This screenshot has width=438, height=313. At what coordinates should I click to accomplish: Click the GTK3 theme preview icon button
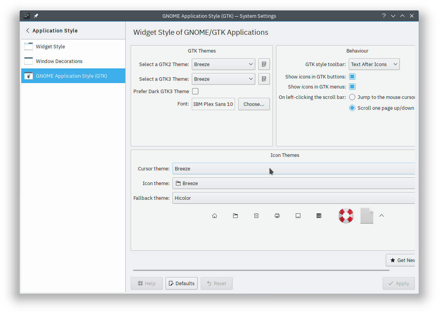click(x=264, y=79)
